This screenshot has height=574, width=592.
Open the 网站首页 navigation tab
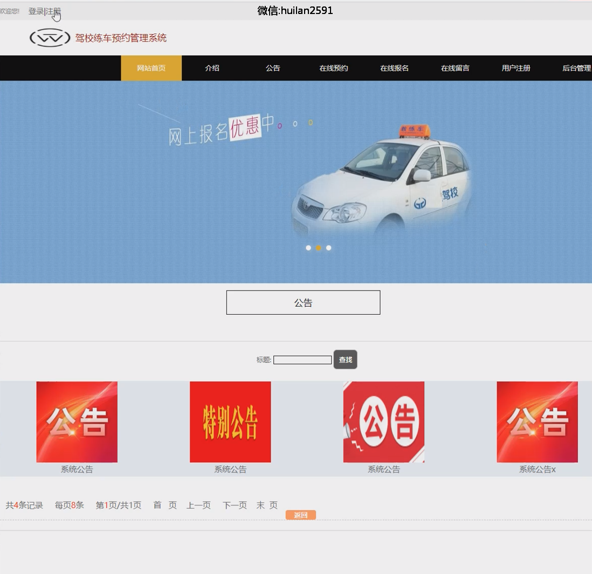pos(151,68)
